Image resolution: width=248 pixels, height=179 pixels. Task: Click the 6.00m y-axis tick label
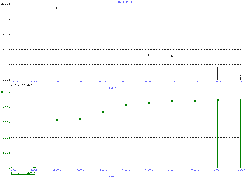6,153
